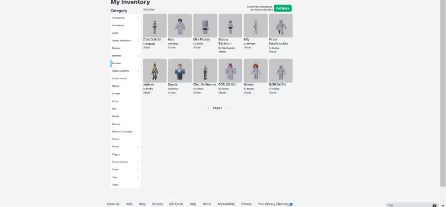Expand the Tops category chevron
446x207 pixels.
click(x=138, y=177)
